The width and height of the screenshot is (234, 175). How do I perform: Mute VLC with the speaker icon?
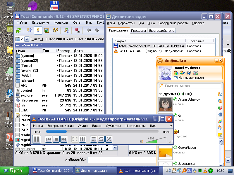[x=141, y=141]
